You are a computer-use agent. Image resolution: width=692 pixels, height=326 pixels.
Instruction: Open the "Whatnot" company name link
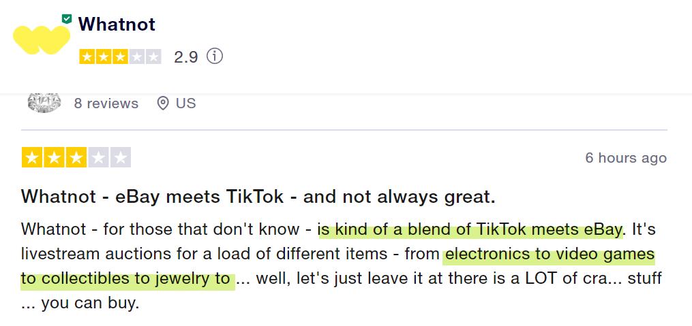click(117, 25)
